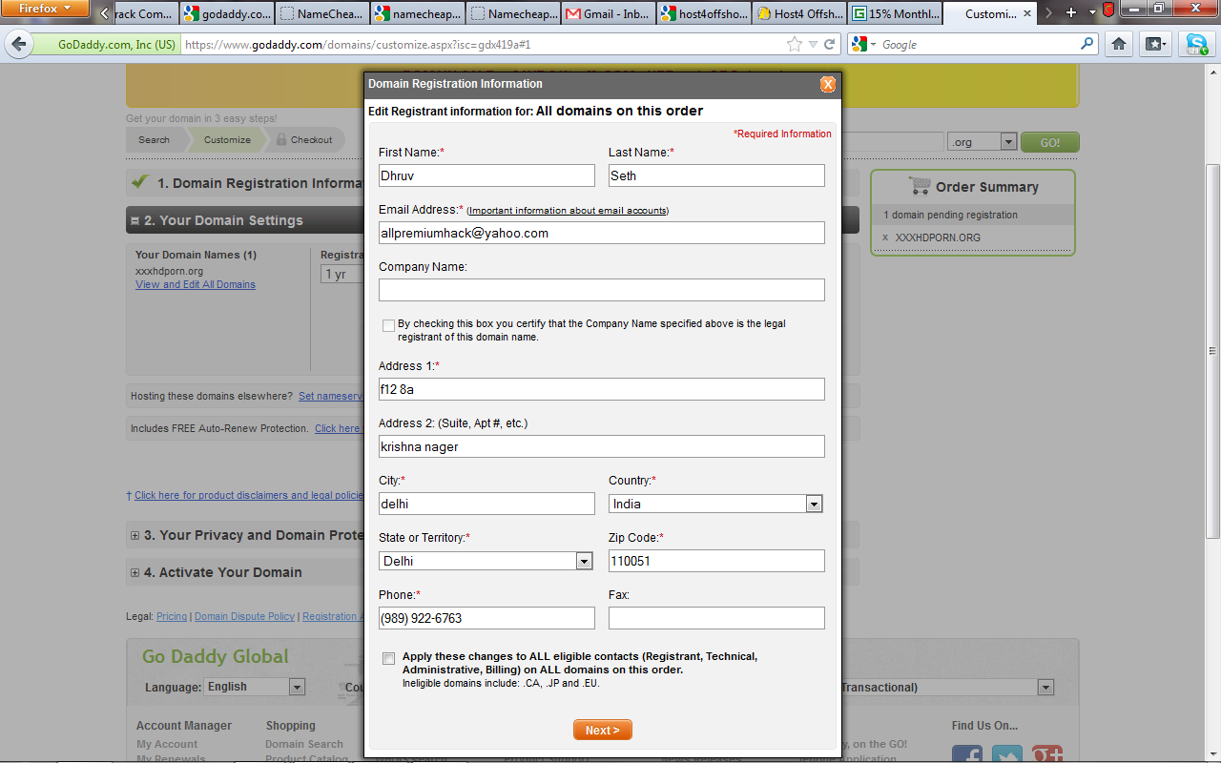Switch to the 15% Monthl... tab
1221x763 pixels.
tap(894, 14)
